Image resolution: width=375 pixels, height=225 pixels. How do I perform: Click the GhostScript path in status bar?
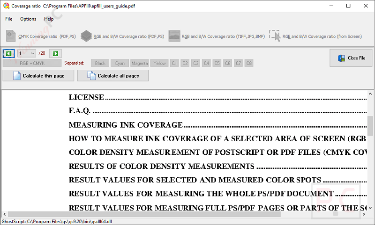point(57,221)
